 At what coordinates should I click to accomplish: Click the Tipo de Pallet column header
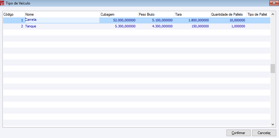(x=258, y=14)
